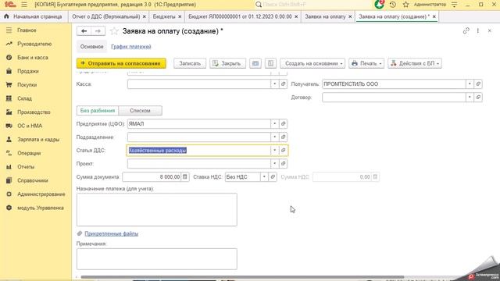Switch to Отчет о ДДС (Вертикальный) tab
The width and height of the screenshot is (500, 281).
(106, 16)
